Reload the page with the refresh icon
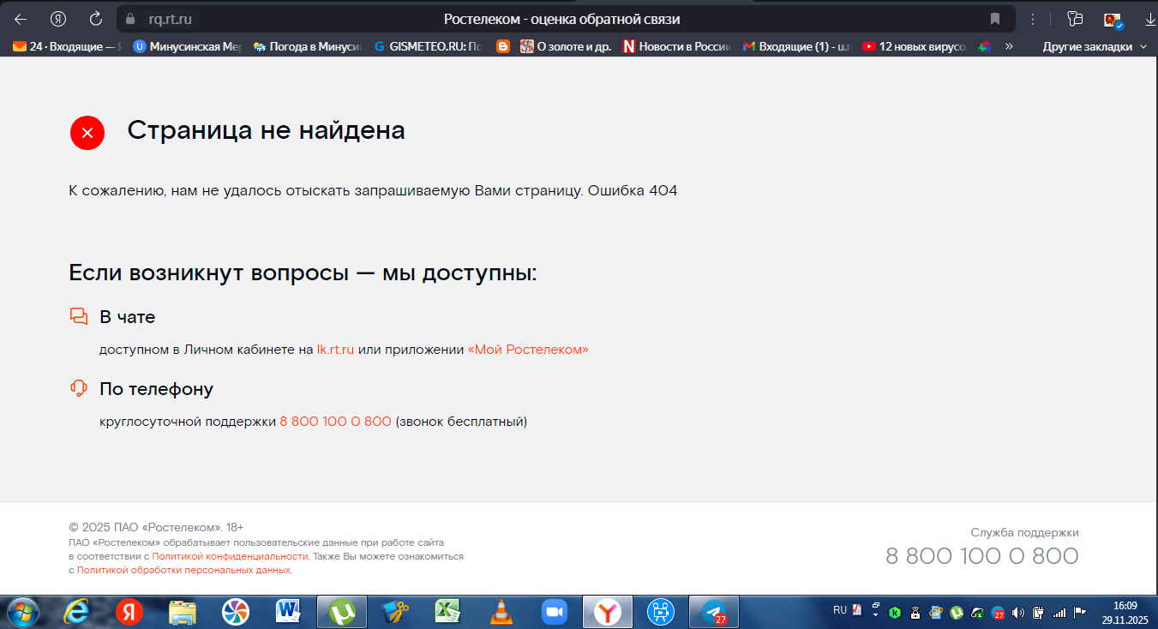Viewport: 1158px width, 629px height. coord(96,19)
